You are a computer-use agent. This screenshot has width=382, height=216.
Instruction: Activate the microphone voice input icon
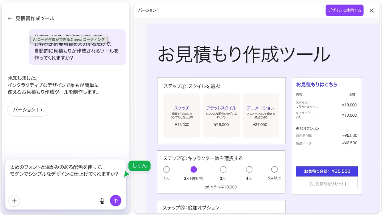[x=102, y=200]
